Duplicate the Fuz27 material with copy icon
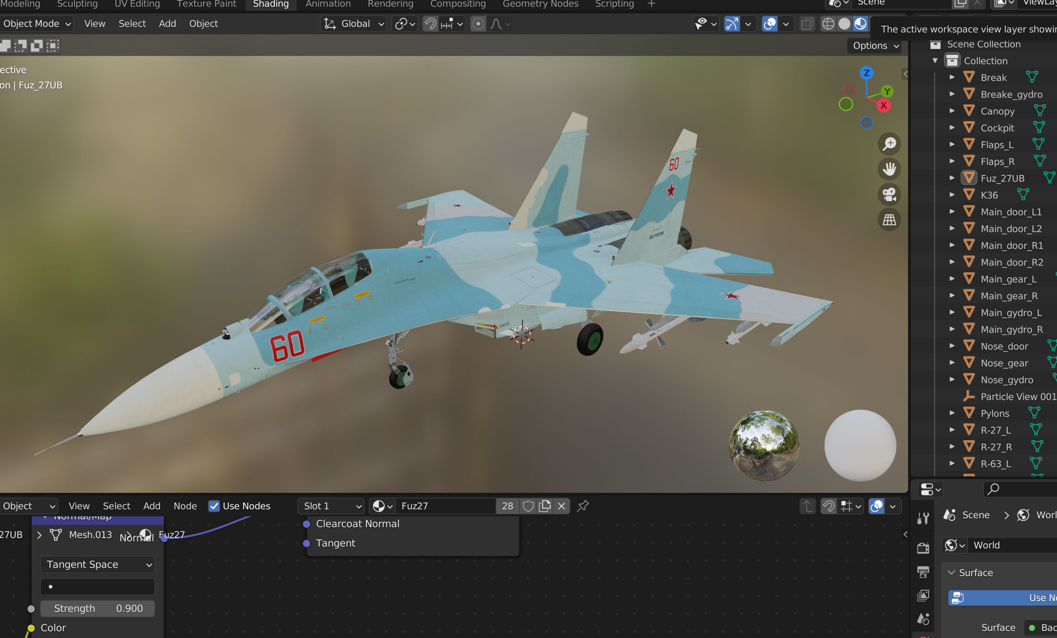Screen dimensions: 1057x638 pos(545,506)
